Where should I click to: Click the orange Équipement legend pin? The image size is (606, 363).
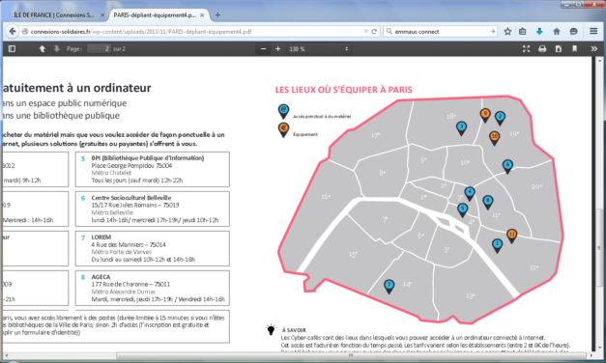coord(283,129)
